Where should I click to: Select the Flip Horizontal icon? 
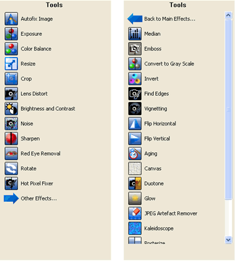[x=135, y=124]
